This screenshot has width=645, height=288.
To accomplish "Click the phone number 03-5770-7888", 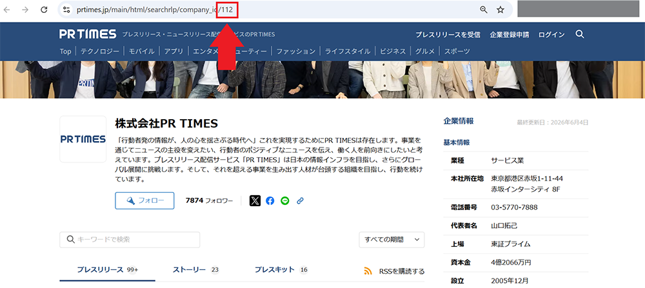I will pyautogui.click(x=514, y=207).
